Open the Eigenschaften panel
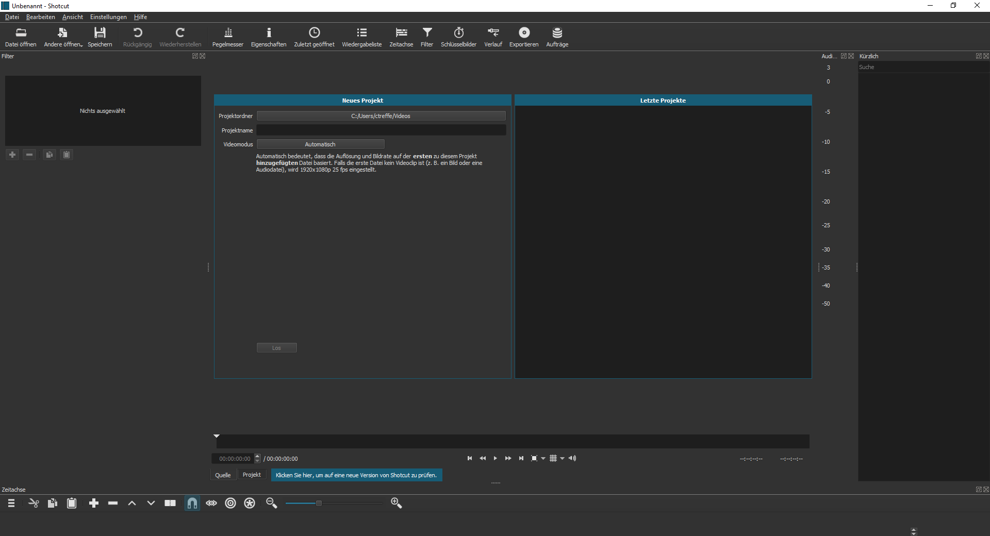 269,37
